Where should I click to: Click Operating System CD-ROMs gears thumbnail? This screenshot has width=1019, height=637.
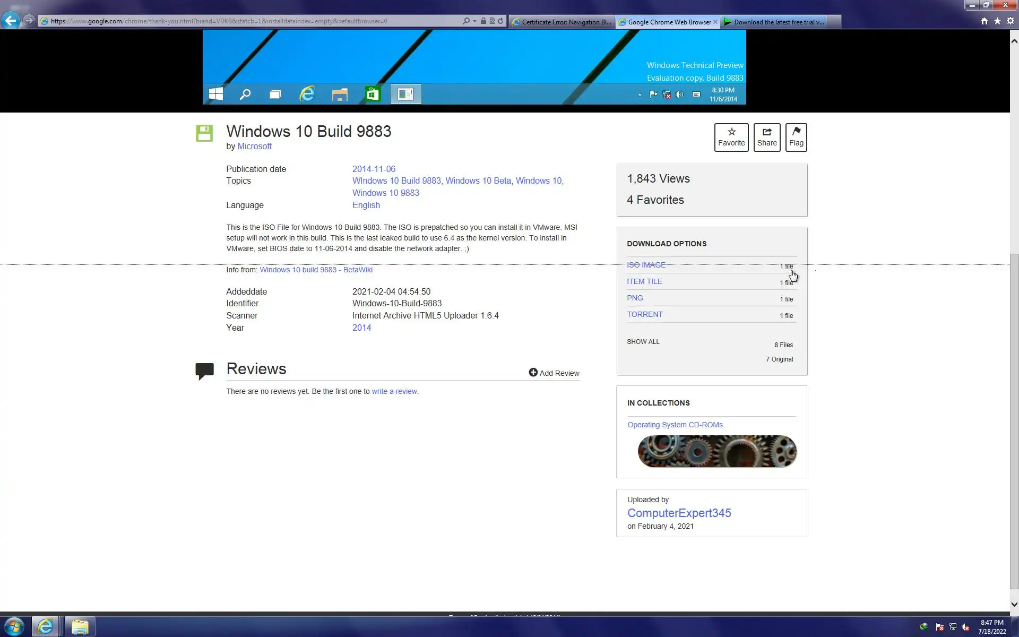tap(716, 451)
